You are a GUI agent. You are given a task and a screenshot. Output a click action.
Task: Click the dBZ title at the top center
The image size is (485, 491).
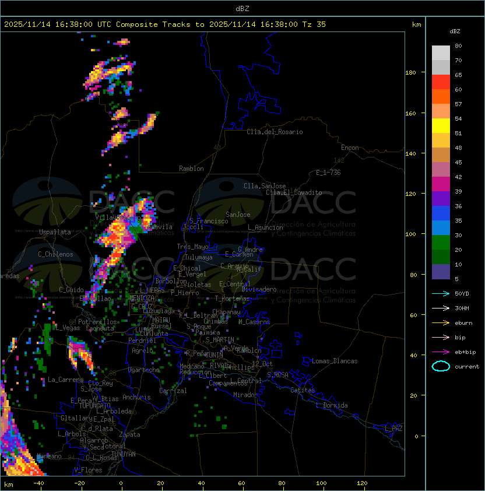[242, 9]
